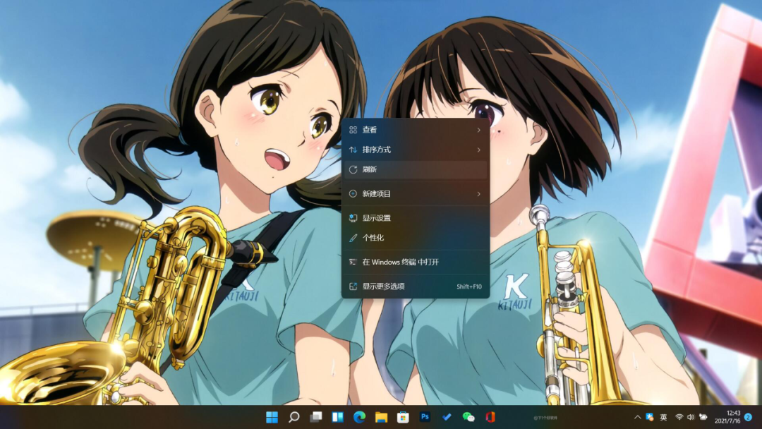Open the Widgets panel on taskbar
Image resolution: width=762 pixels, height=429 pixels.
(337, 417)
